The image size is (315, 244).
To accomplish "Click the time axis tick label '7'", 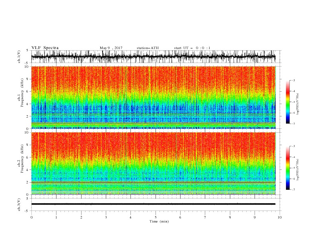I will [205, 217].
